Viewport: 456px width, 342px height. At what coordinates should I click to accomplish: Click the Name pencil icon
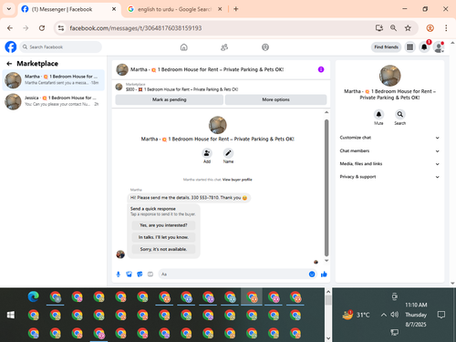tap(228, 153)
